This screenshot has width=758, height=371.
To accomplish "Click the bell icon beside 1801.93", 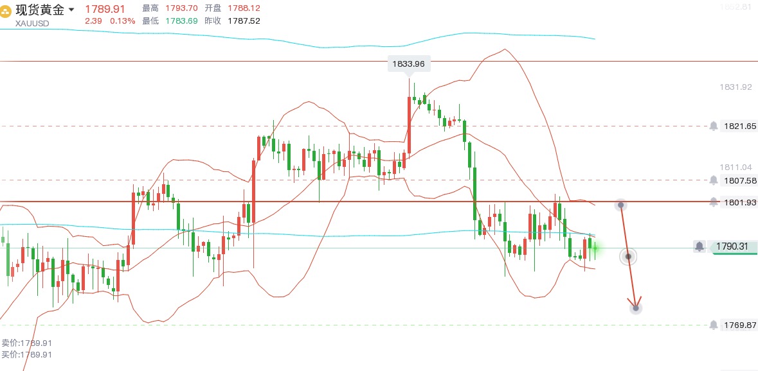I will [714, 202].
